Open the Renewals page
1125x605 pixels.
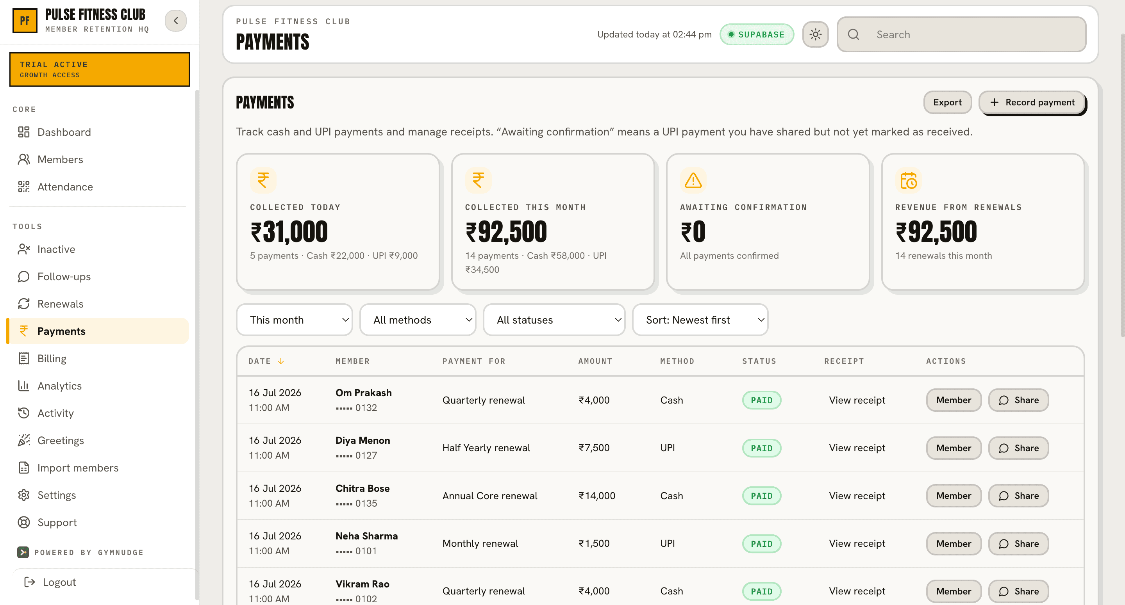click(x=99, y=304)
